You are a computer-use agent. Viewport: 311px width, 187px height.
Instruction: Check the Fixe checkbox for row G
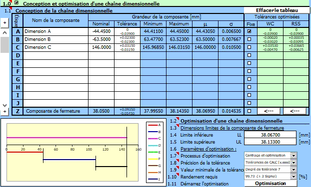(249, 79)
